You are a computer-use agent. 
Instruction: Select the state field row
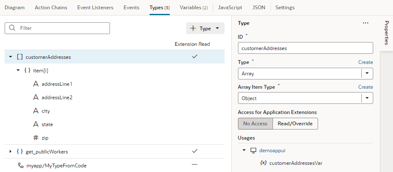pos(115,124)
